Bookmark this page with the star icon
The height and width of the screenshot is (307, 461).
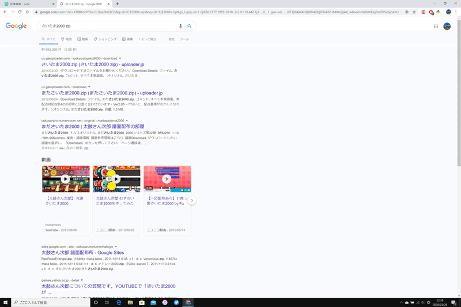click(414, 12)
